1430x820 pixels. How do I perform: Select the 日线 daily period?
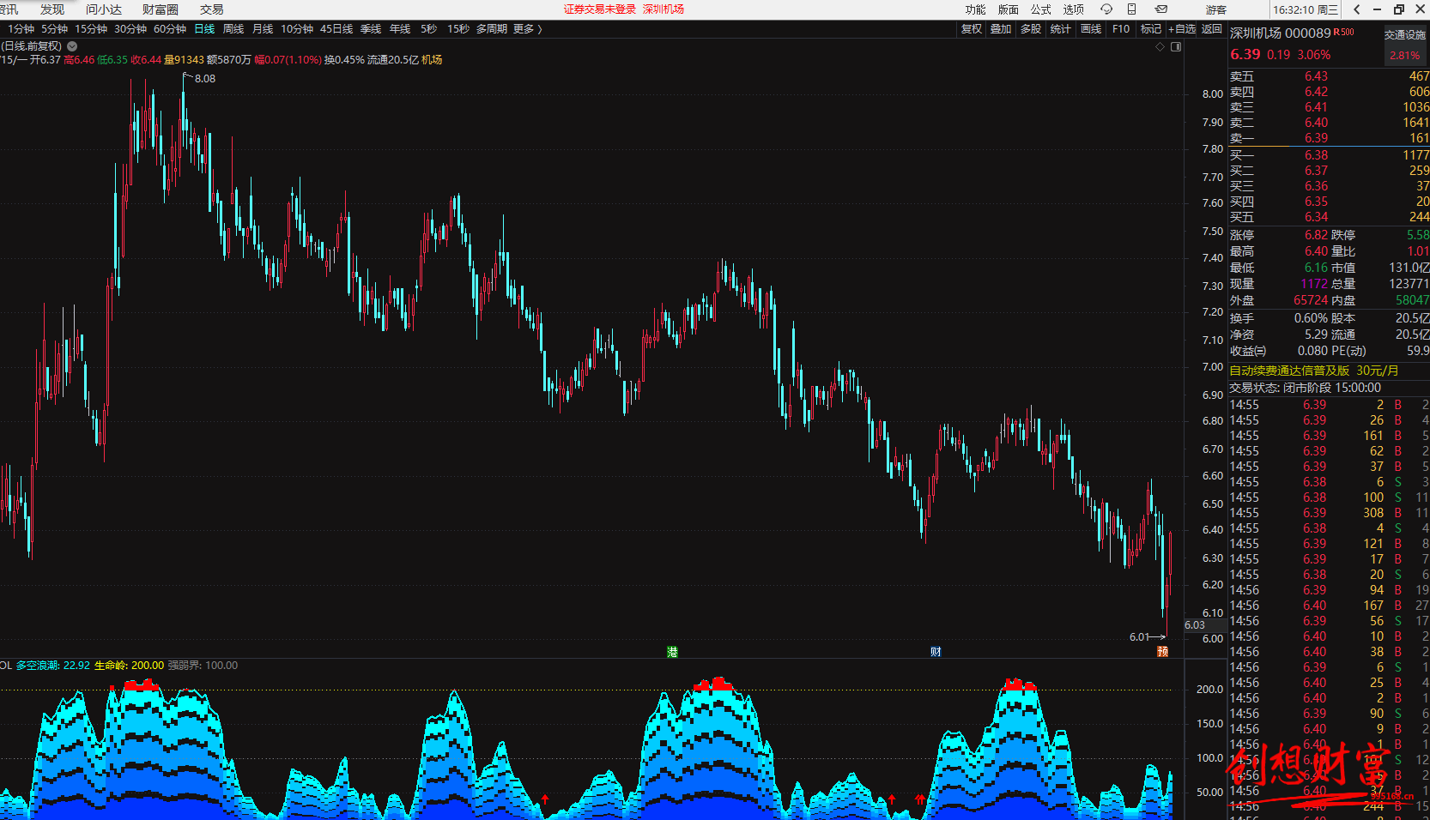tap(204, 29)
